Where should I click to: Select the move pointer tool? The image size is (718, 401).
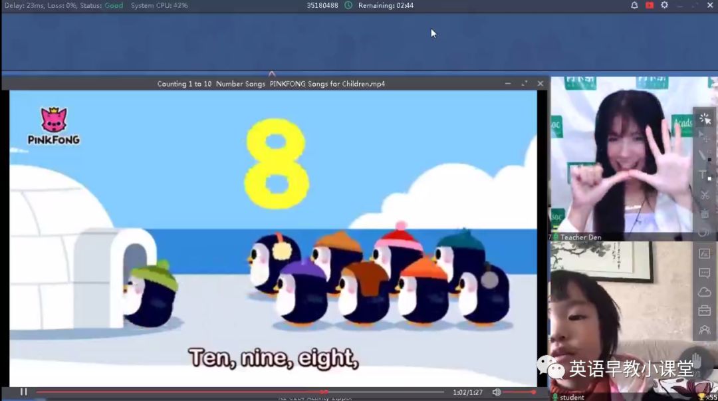pos(705,136)
